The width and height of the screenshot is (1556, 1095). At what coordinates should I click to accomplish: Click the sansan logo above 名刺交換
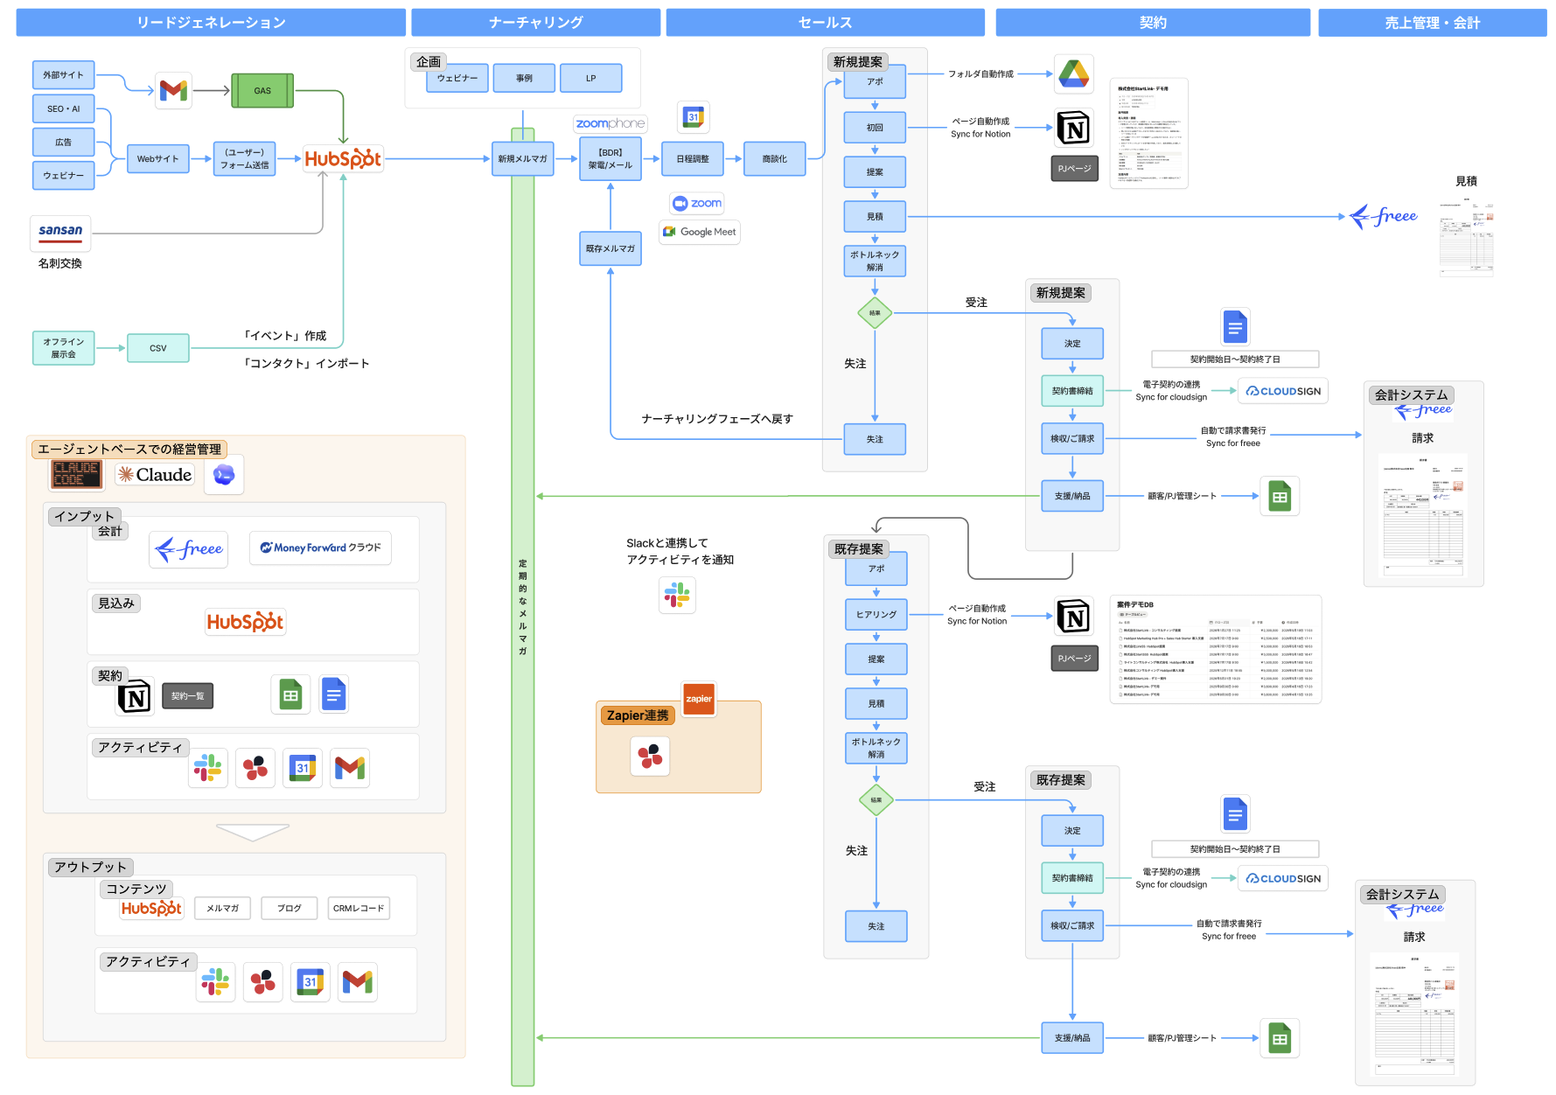click(60, 232)
